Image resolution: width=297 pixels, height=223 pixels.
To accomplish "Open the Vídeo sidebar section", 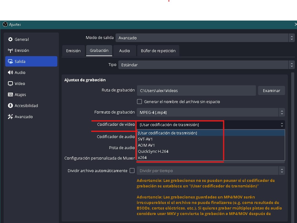I will click(x=31, y=83).
